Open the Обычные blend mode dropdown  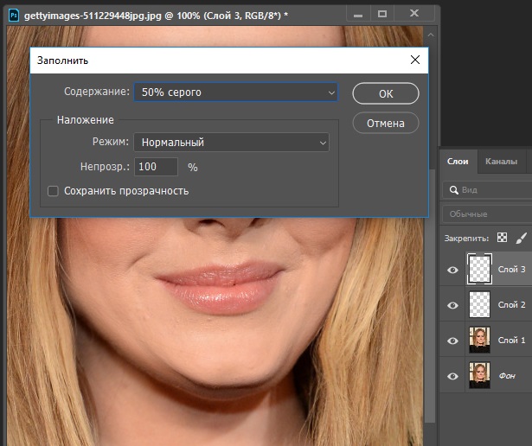pyautogui.click(x=486, y=213)
